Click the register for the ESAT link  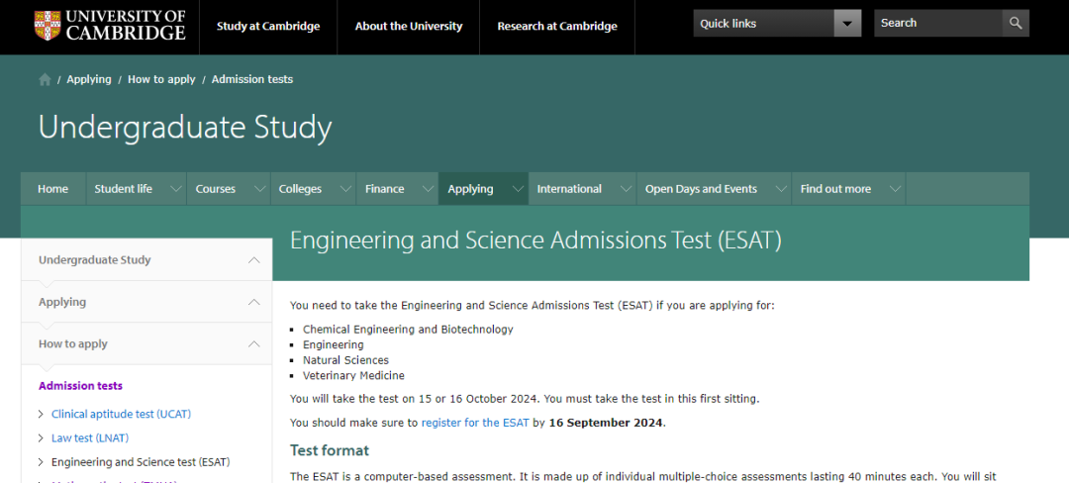pos(475,423)
